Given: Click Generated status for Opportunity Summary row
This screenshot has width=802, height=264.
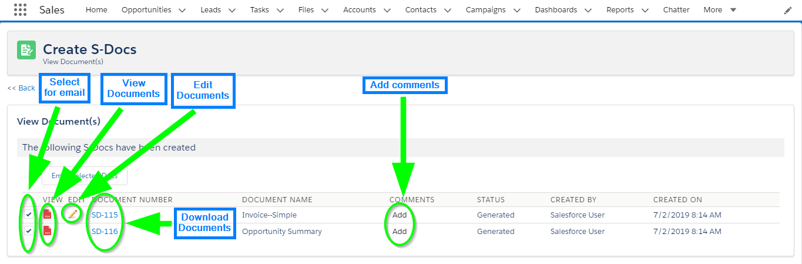Looking at the screenshot, I should [x=495, y=231].
